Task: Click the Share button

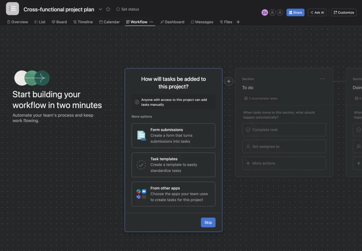Action: [x=295, y=12]
